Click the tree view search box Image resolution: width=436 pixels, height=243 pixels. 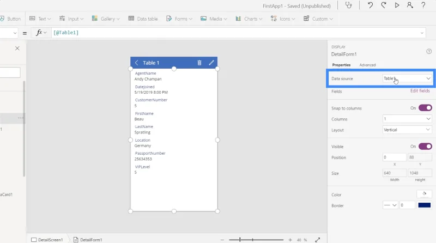point(10,72)
